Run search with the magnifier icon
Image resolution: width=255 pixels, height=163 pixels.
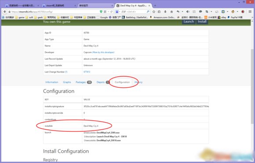click(148, 12)
